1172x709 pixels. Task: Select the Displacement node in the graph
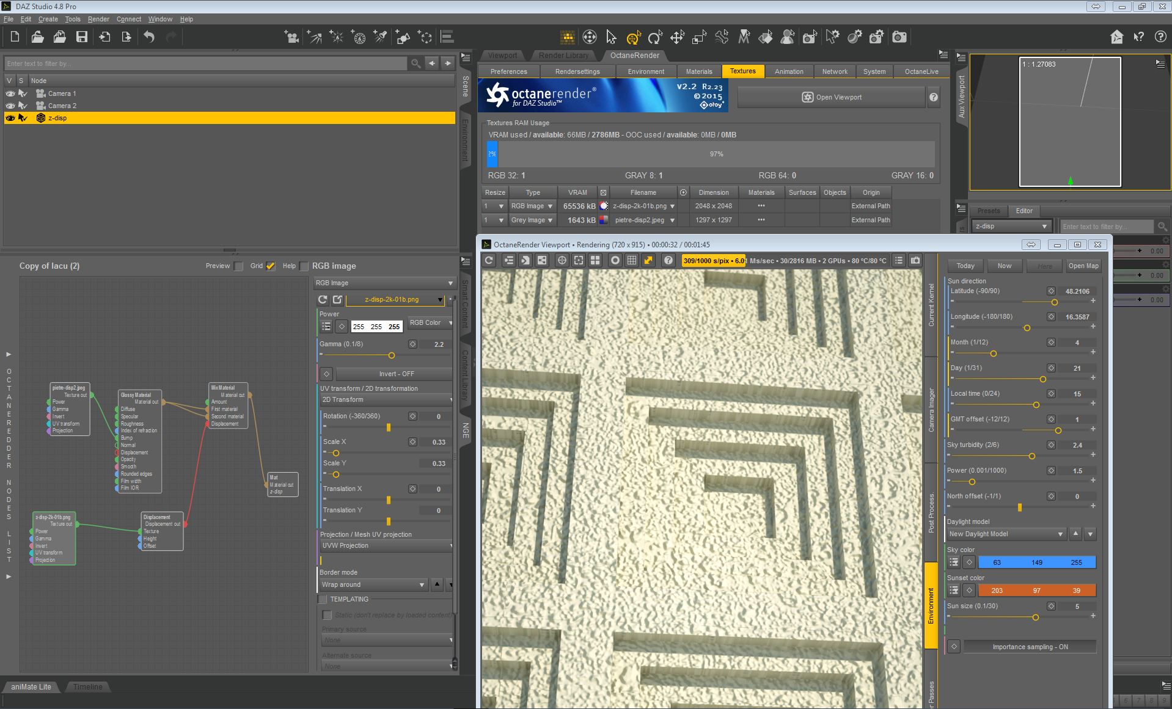[x=163, y=531]
